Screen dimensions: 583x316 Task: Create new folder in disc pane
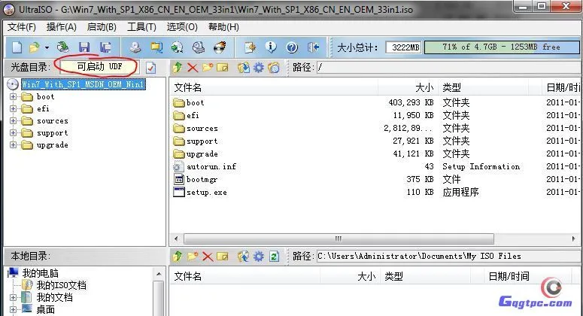pos(208,67)
